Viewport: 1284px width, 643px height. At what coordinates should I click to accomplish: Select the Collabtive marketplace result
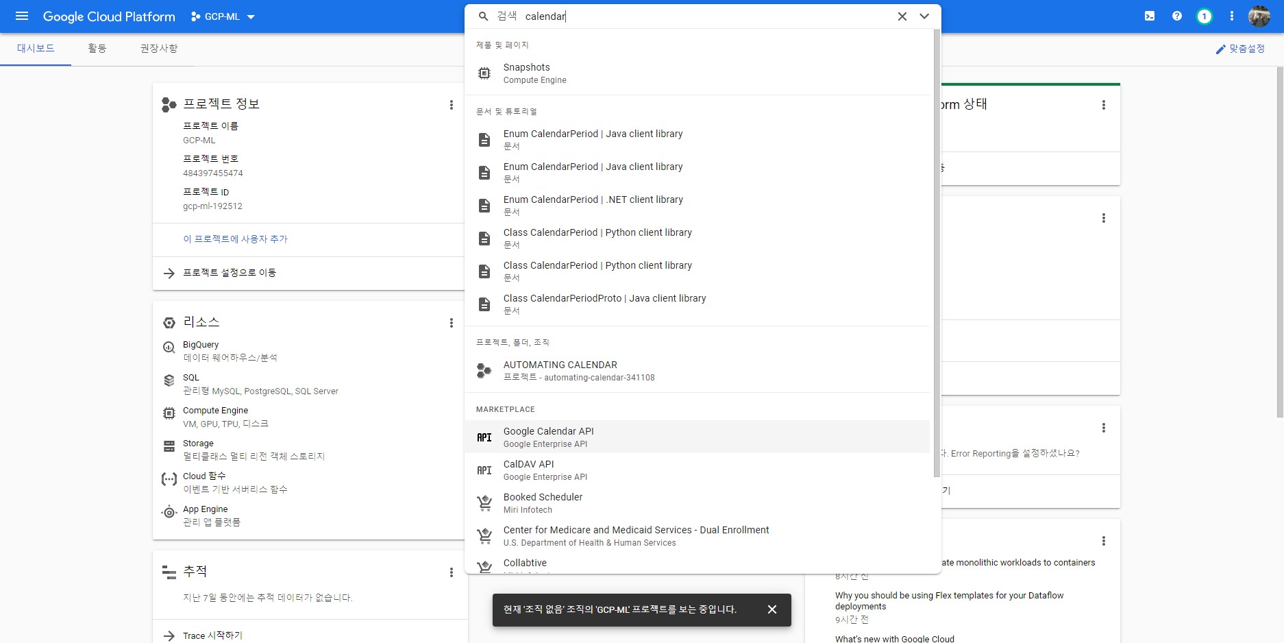697,565
